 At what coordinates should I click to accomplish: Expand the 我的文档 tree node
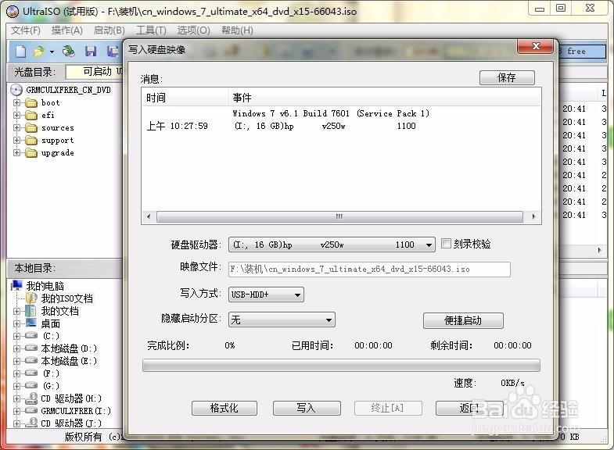point(16,311)
